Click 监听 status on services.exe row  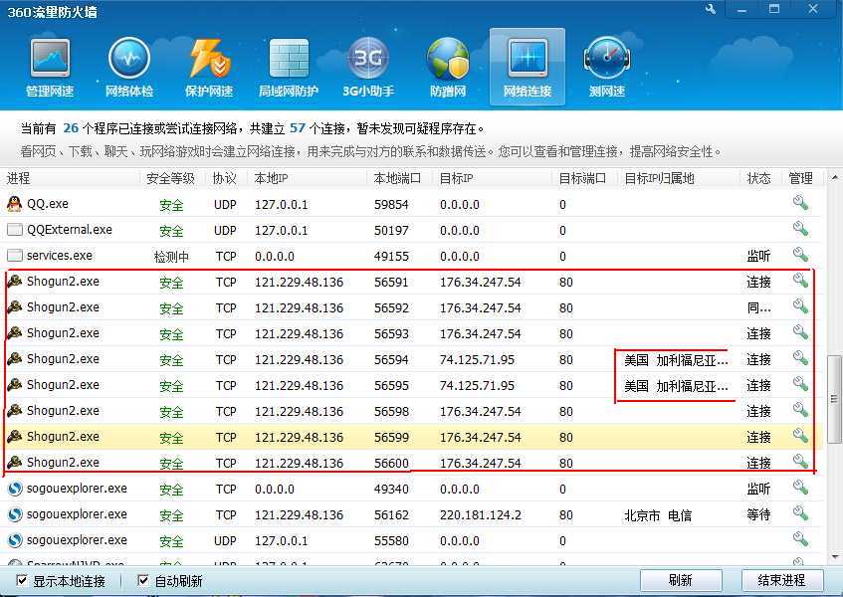pyautogui.click(x=758, y=257)
